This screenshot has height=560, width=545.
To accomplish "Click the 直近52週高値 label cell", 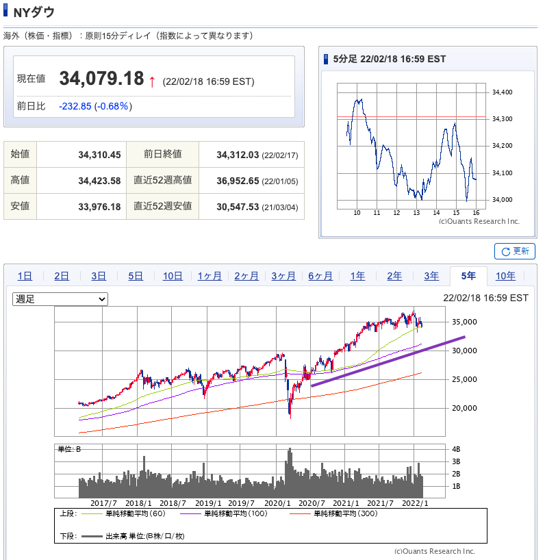I will [x=162, y=180].
